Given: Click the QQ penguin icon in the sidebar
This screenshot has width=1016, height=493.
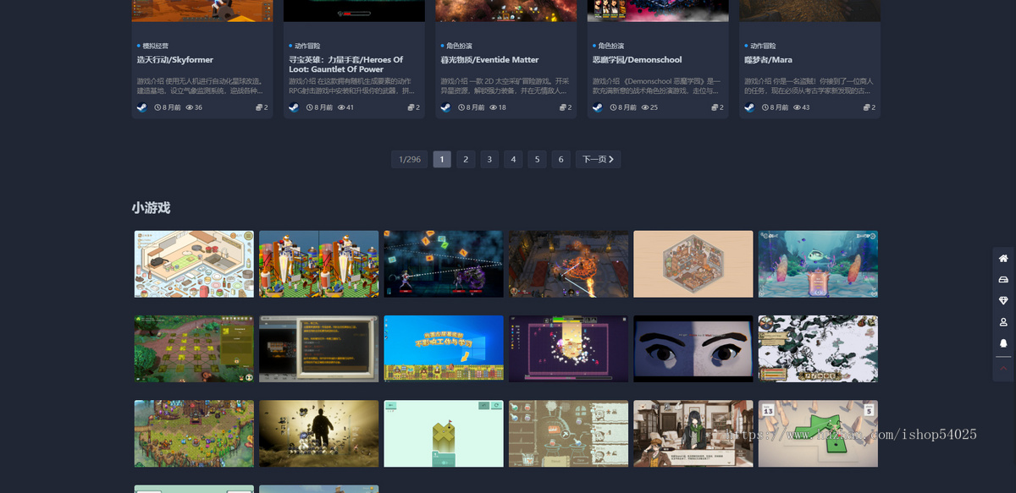Looking at the screenshot, I should (x=1003, y=343).
